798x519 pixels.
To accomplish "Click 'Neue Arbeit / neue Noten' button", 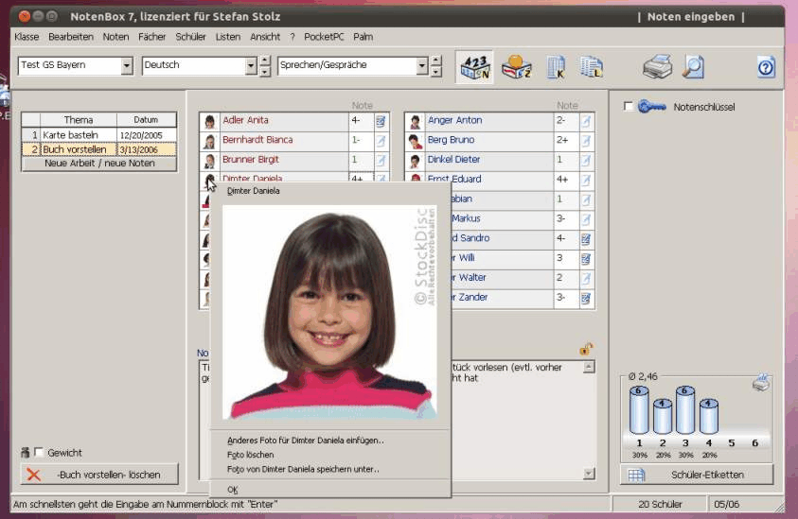I will [x=99, y=164].
